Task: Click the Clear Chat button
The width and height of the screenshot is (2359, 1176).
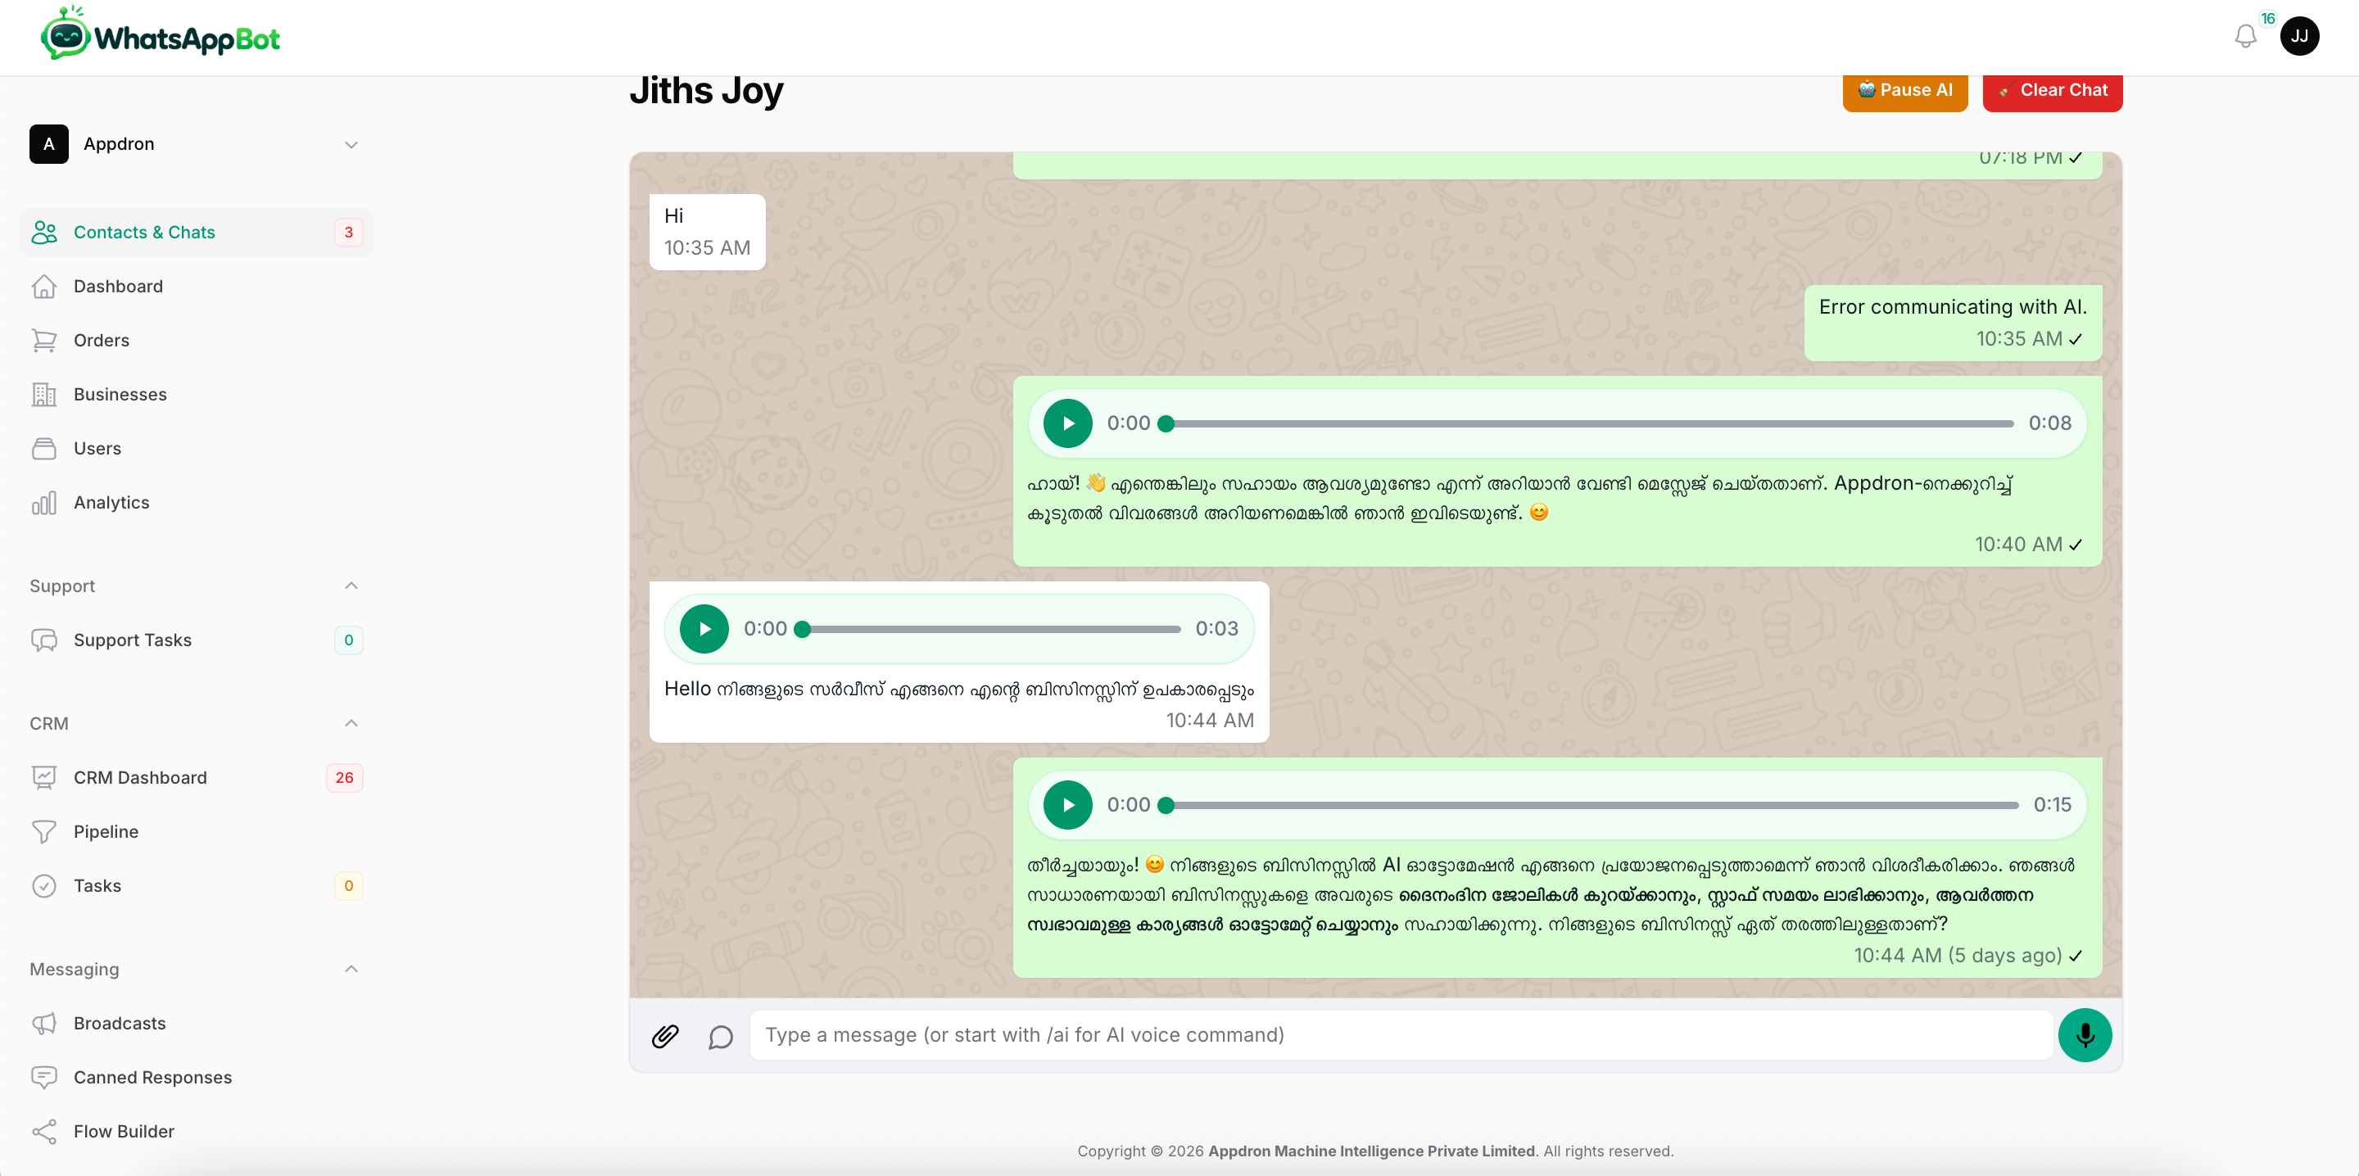Action: coord(2052,91)
